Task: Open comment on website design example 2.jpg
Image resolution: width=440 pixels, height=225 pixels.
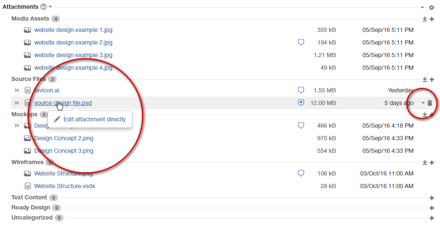Action: (301, 42)
